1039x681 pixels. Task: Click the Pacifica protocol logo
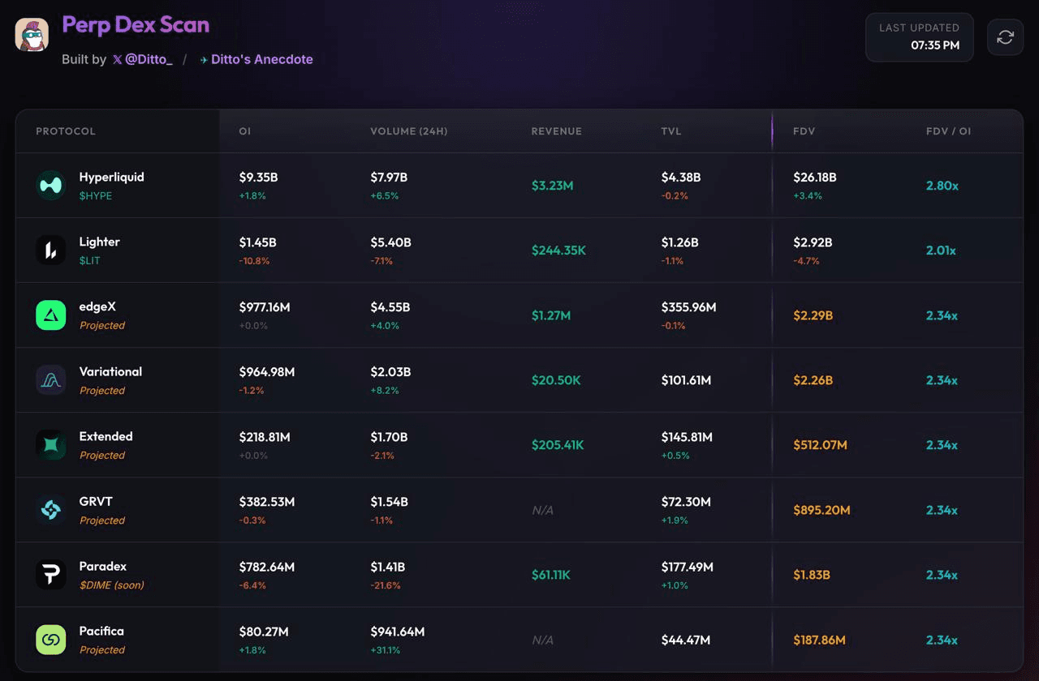click(50, 640)
